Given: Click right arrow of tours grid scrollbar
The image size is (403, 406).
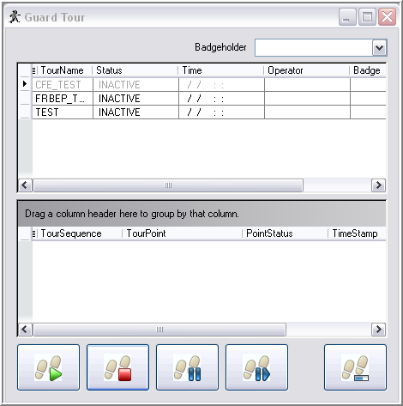Looking at the screenshot, I should point(378,185).
